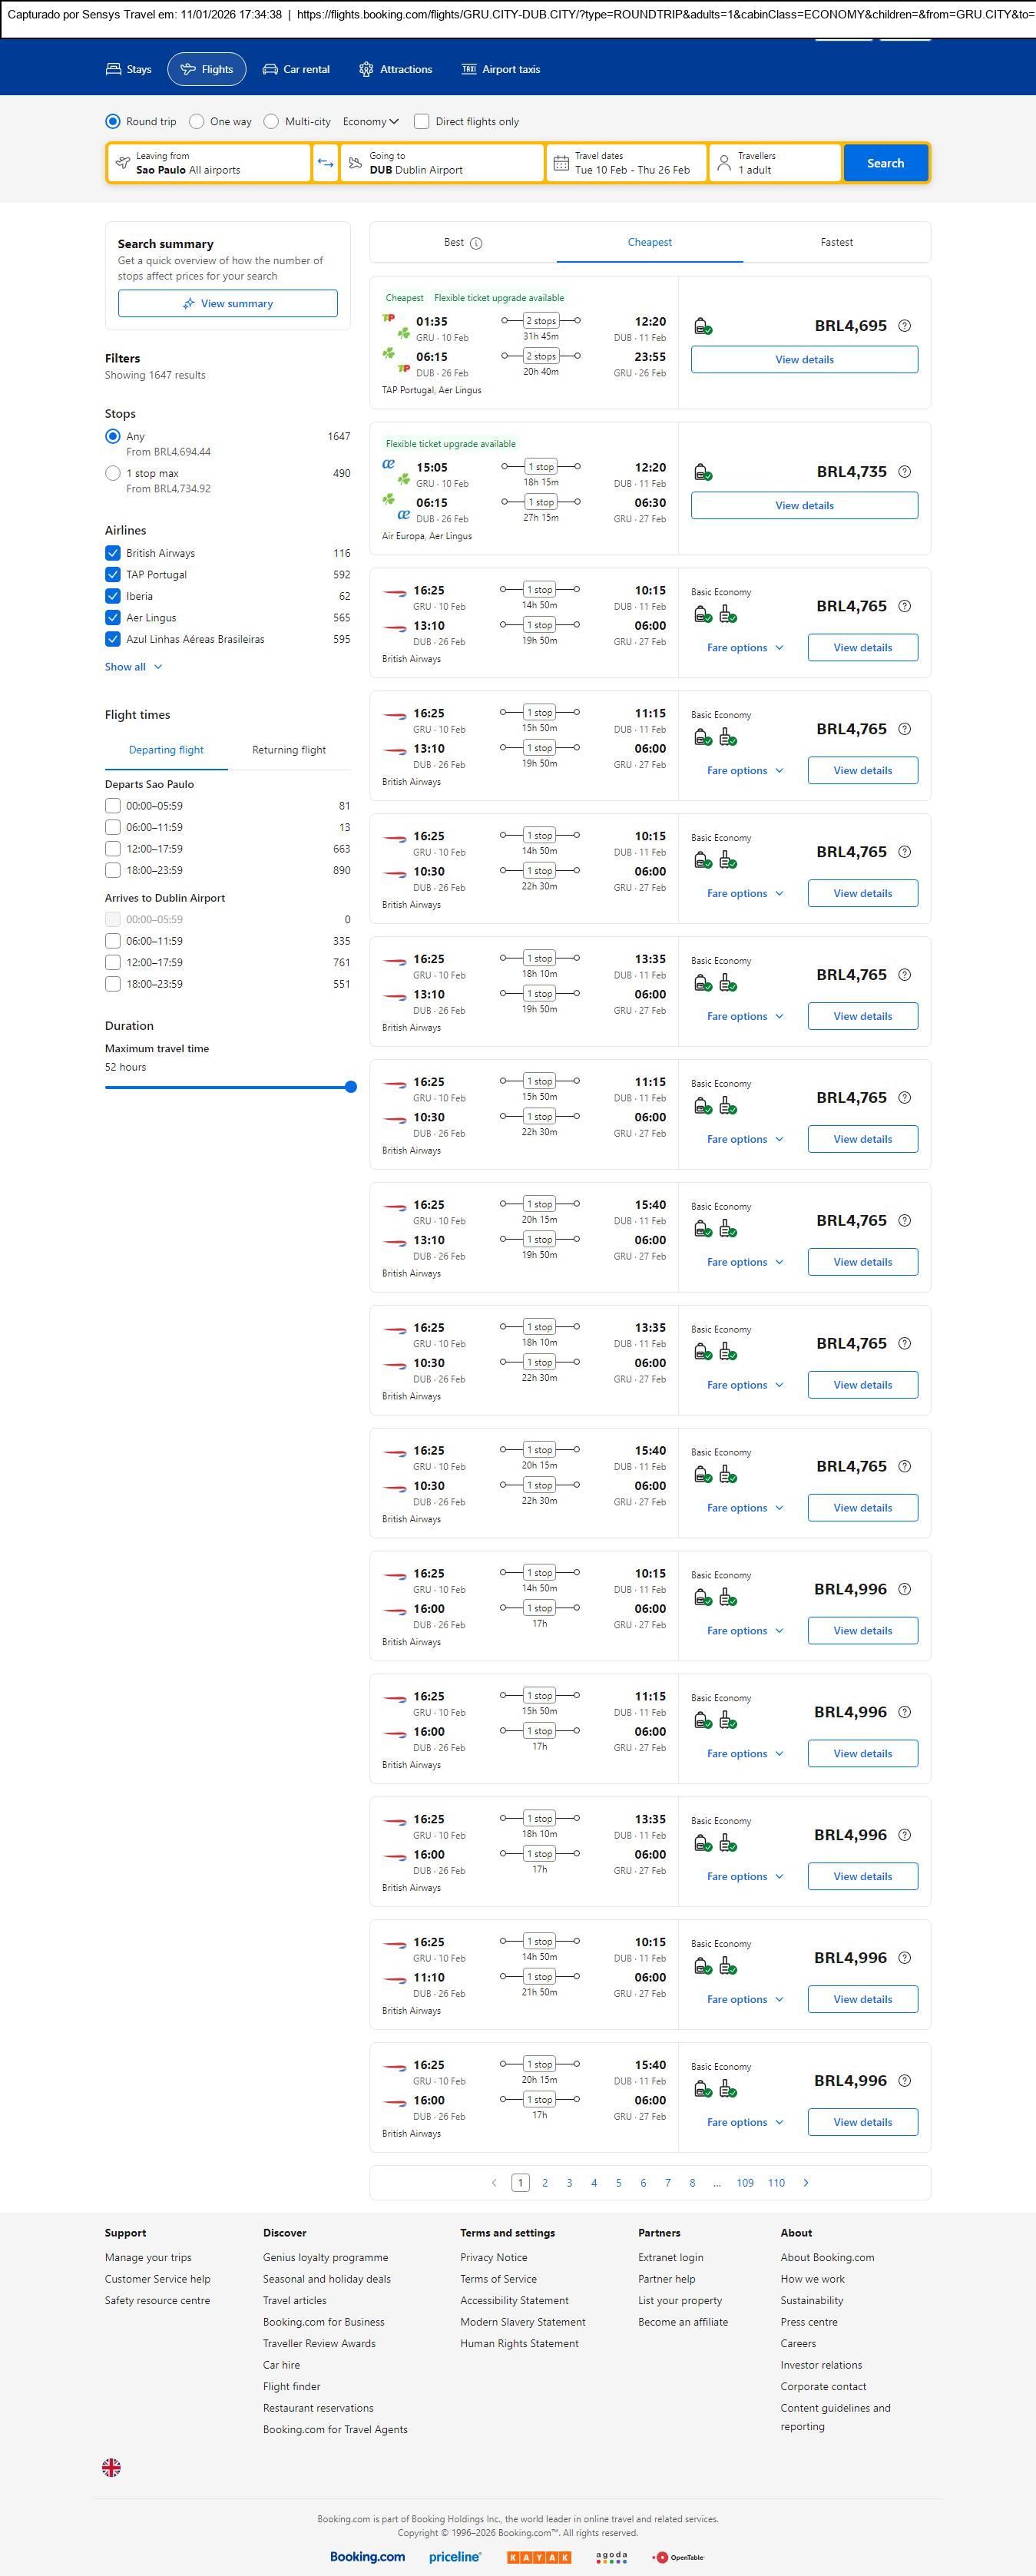Click the Maximum travel time slider handle
Image resolution: width=1036 pixels, height=2576 pixels.
pos(350,1087)
